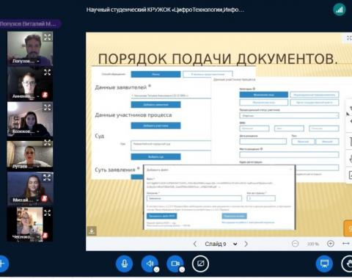This screenshot has height=279, width=352.
Task: Expand Лопухов webcam to fullscreen
Action: [48, 37]
